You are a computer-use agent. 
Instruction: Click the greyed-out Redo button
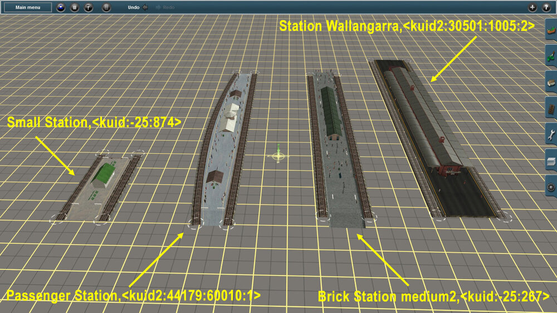click(165, 7)
